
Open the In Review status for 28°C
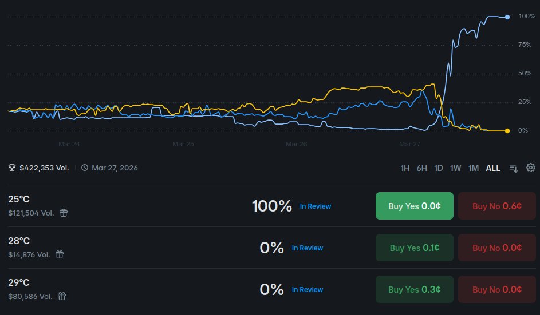(308, 248)
